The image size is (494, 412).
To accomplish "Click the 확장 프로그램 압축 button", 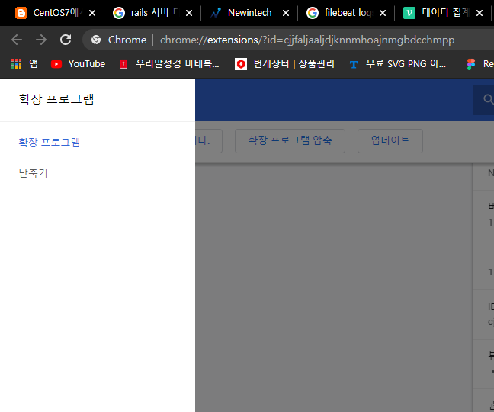I will coord(290,140).
